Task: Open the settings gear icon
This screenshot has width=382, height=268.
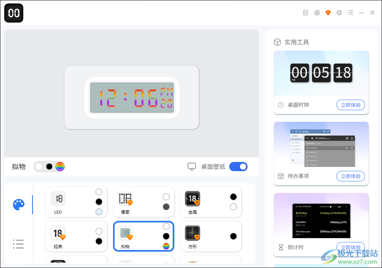Action: click(339, 12)
